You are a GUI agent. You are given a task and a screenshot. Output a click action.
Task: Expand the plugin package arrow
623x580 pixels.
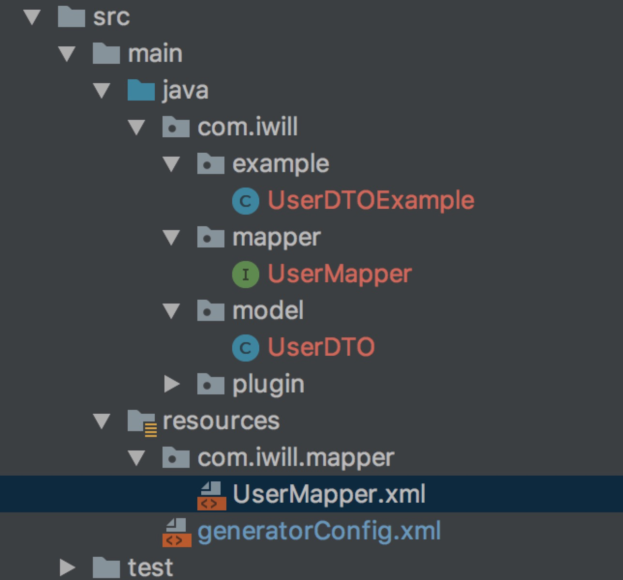[x=172, y=385]
